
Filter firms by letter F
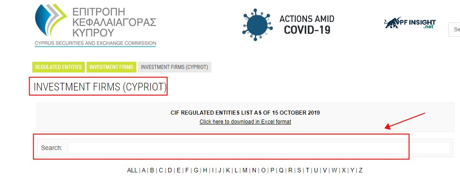pos(187,170)
